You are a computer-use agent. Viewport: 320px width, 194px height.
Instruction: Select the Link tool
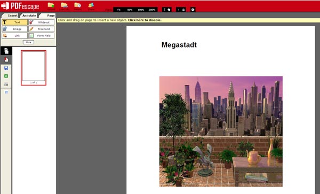click(x=14, y=36)
